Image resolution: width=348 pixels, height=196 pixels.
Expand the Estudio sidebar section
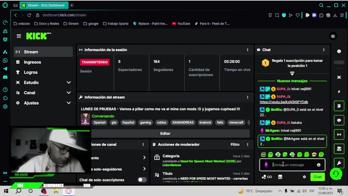[43, 82]
